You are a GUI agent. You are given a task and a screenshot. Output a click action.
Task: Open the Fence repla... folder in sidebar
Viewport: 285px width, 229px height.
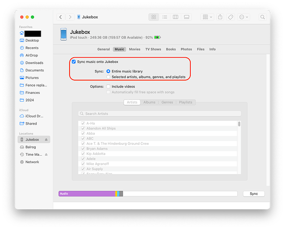coord(33,85)
